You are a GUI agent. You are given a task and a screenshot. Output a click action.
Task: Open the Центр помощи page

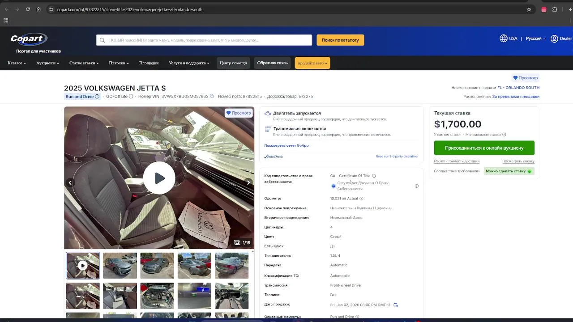(x=233, y=63)
